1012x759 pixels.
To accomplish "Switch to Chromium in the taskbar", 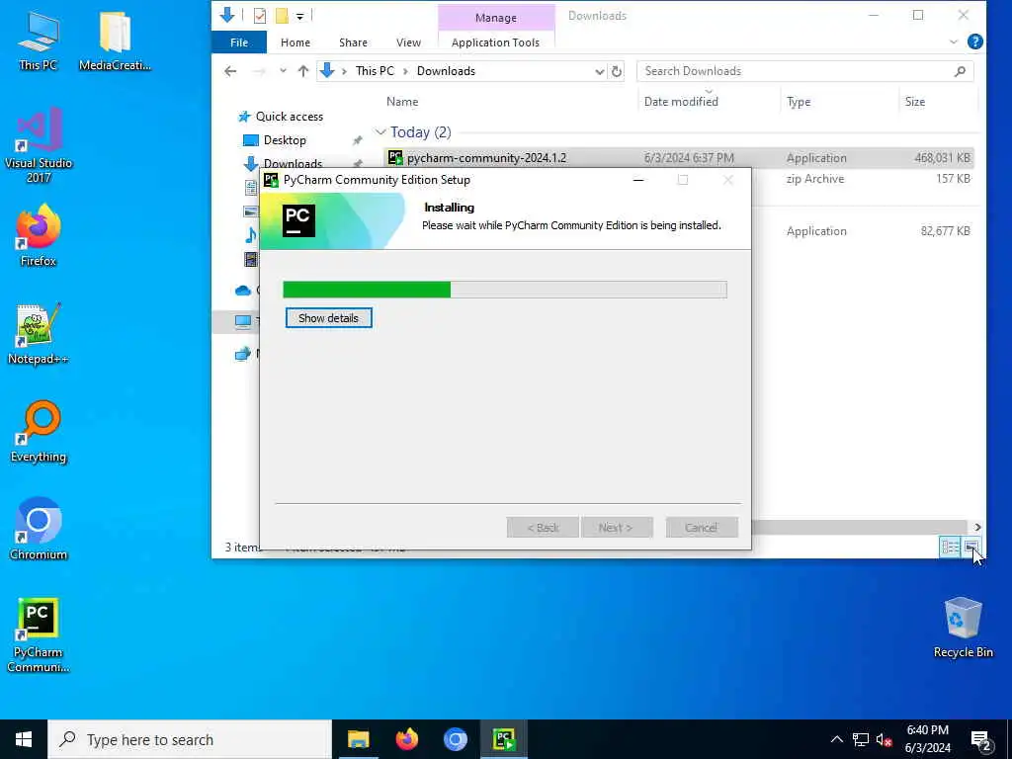I will pos(455,739).
